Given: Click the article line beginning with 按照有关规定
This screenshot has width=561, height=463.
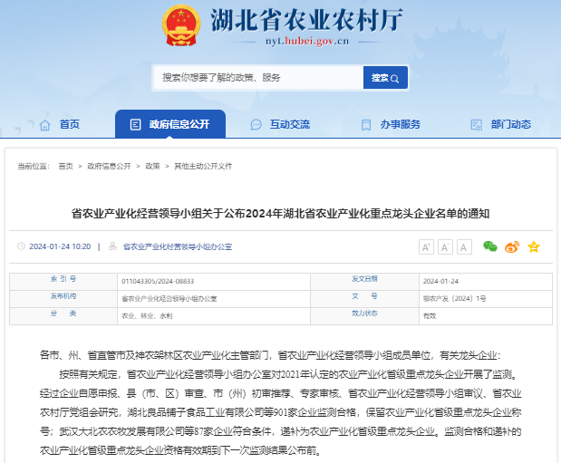Looking at the screenshot, I should point(288,374).
